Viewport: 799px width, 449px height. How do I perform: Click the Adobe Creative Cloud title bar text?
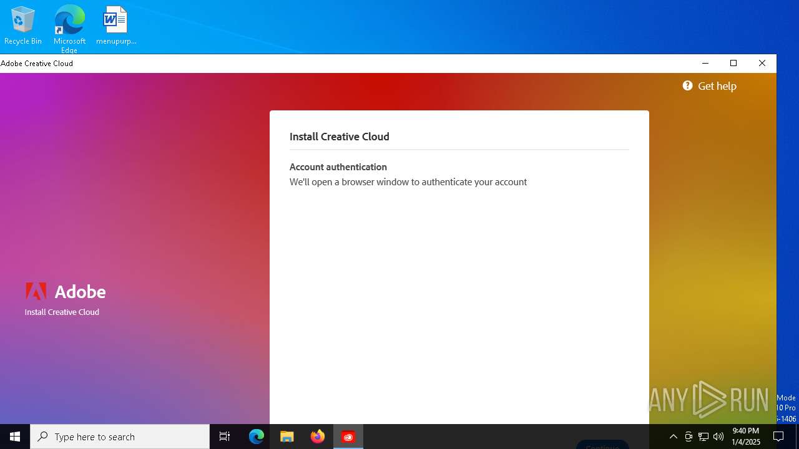point(37,63)
